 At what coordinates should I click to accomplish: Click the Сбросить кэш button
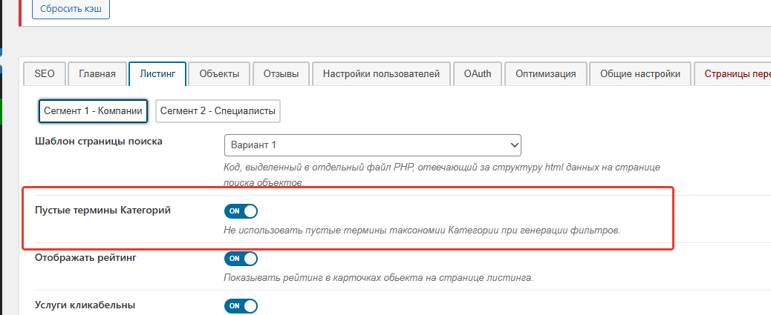(71, 10)
